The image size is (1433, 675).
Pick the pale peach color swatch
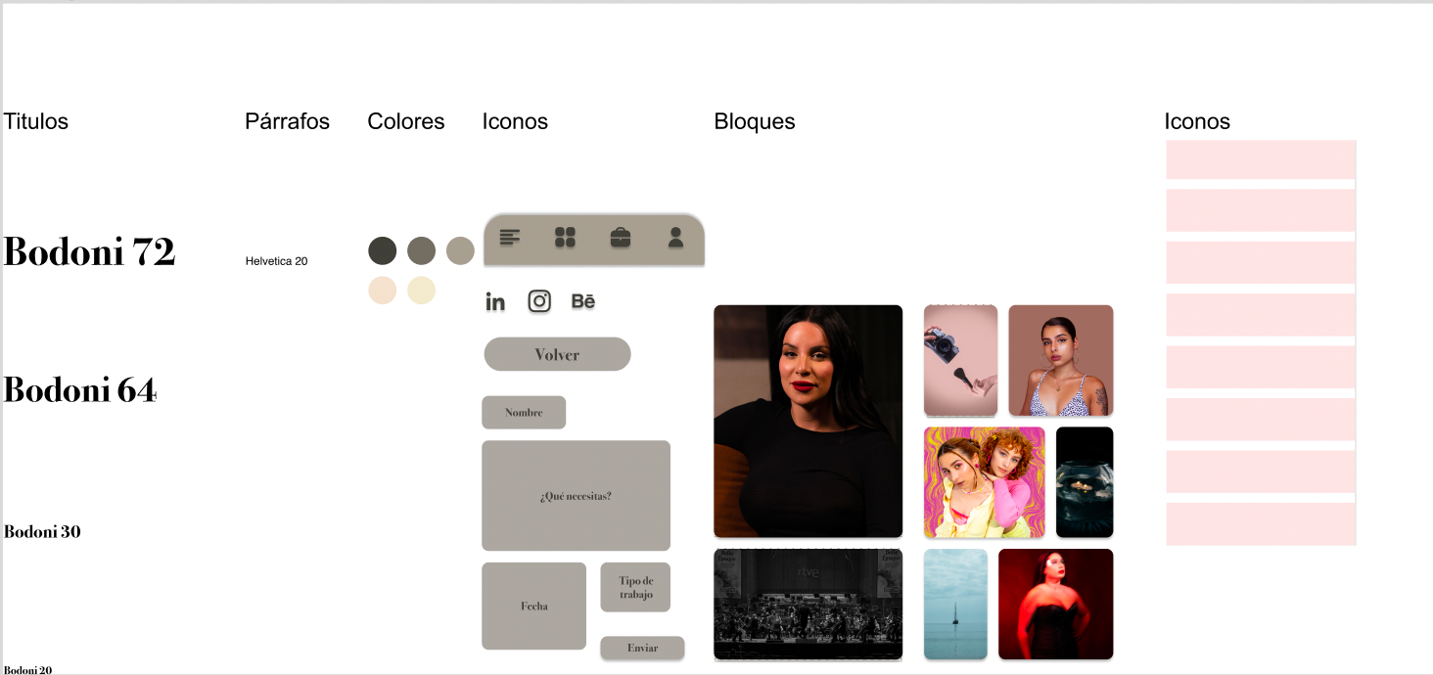(382, 291)
